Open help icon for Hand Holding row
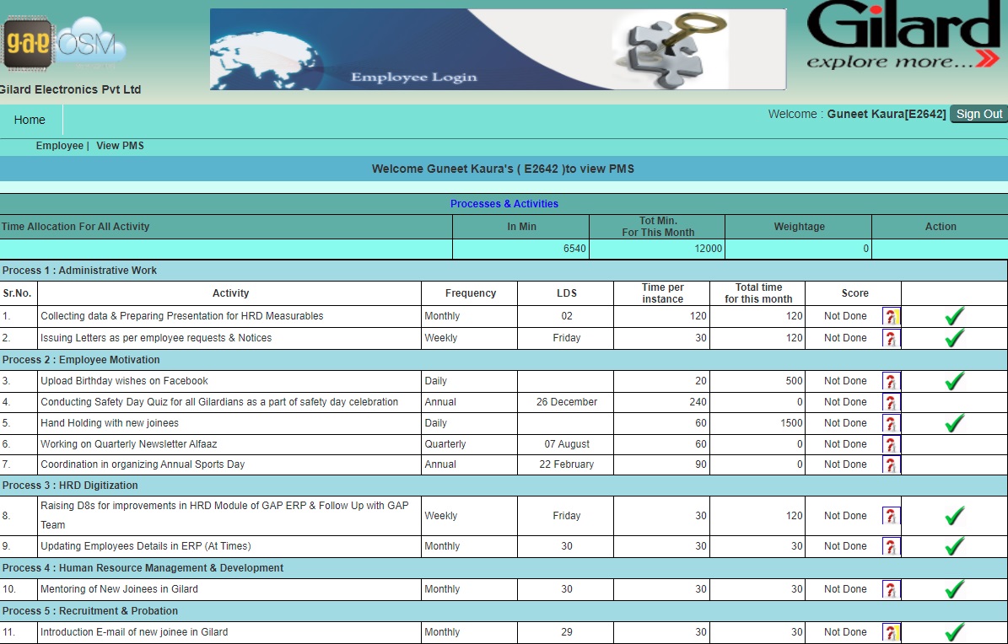The height and width of the screenshot is (644, 1008). click(x=891, y=424)
